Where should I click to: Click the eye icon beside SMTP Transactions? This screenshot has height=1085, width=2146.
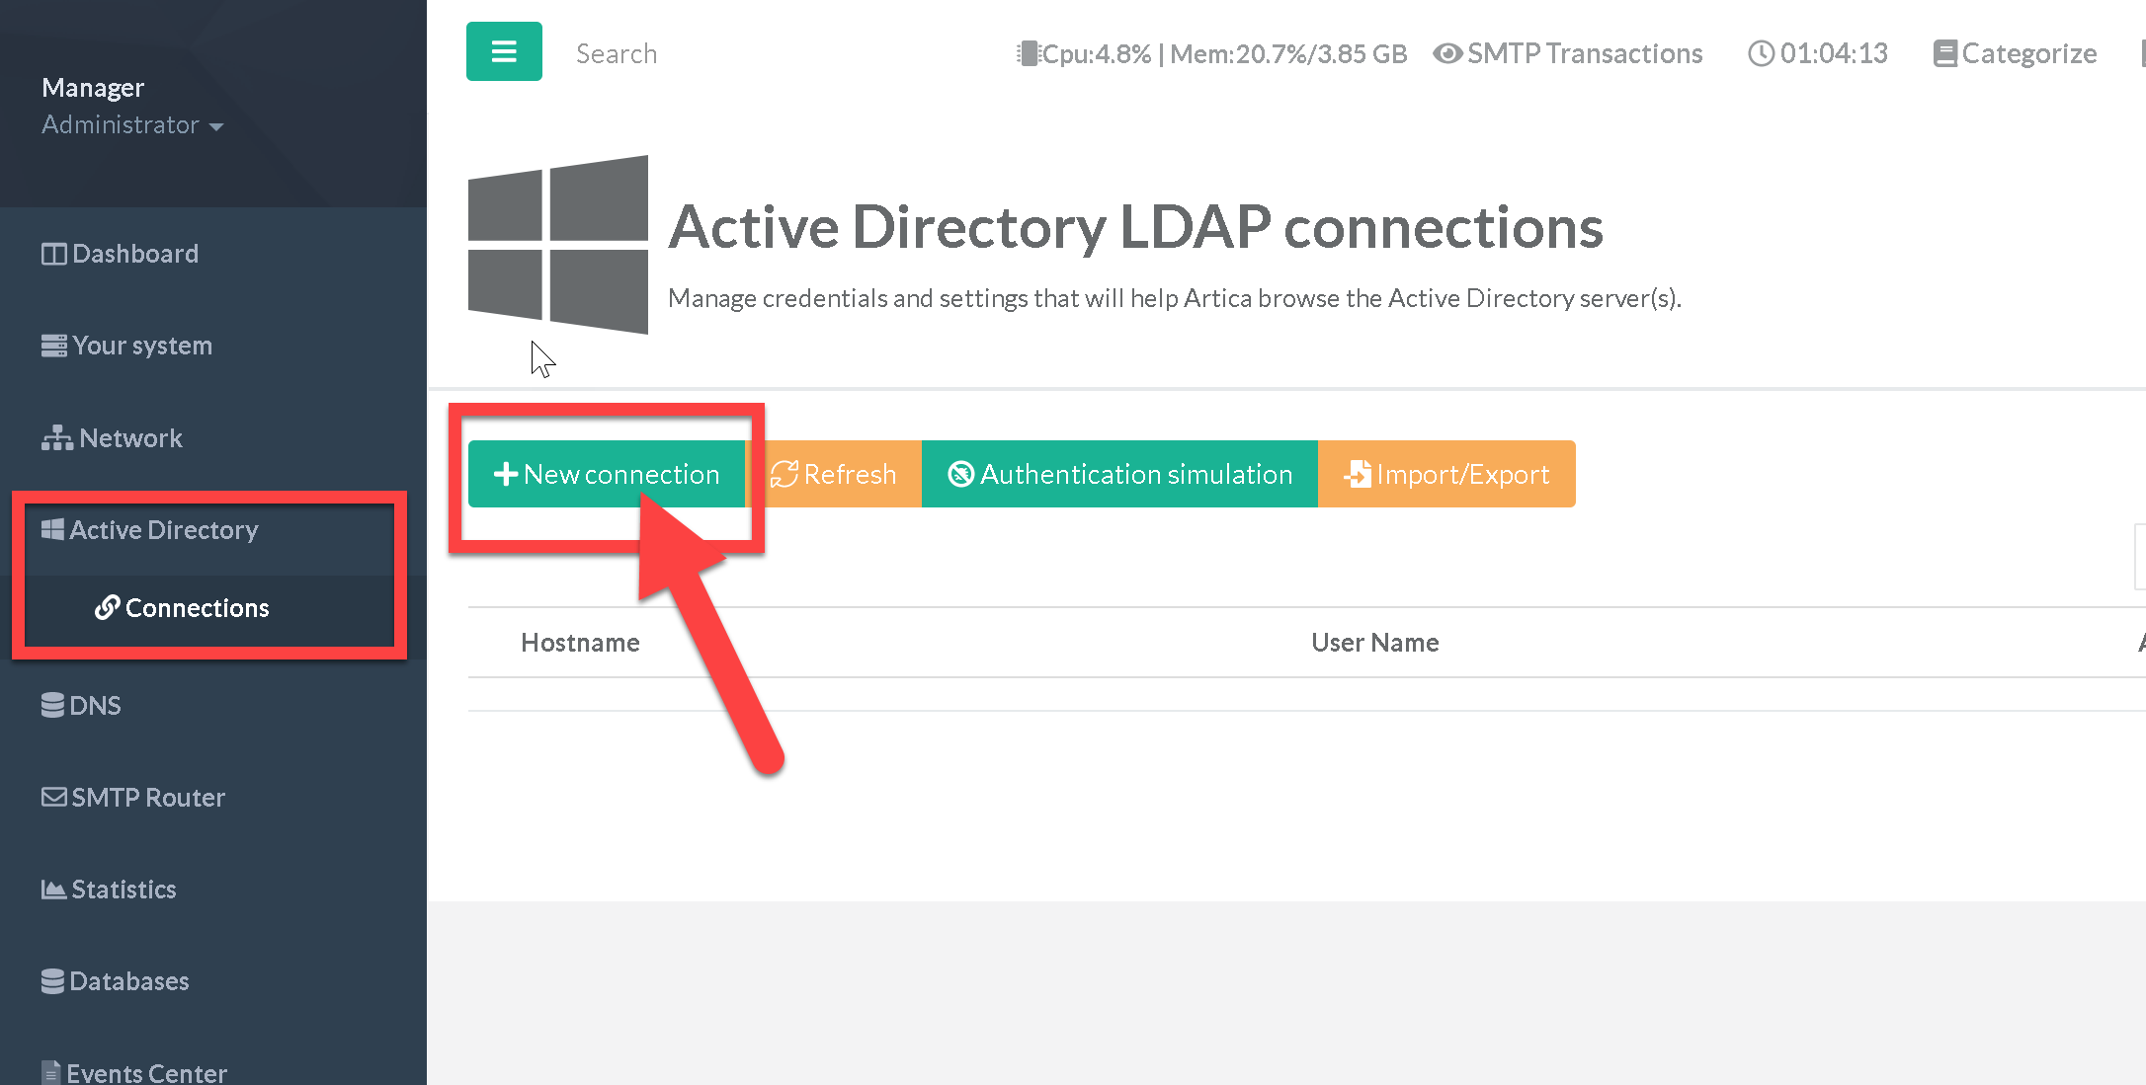coord(1447,53)
